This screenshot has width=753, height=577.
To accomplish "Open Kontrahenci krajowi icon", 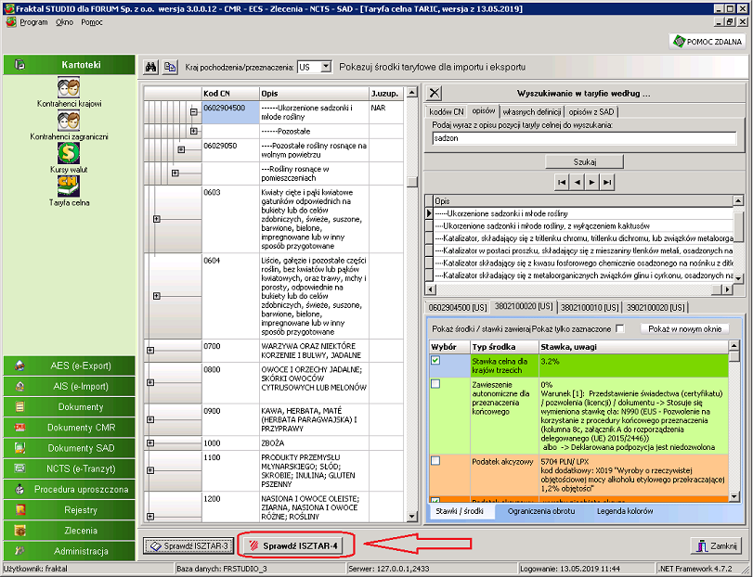I will coord(68,88).
